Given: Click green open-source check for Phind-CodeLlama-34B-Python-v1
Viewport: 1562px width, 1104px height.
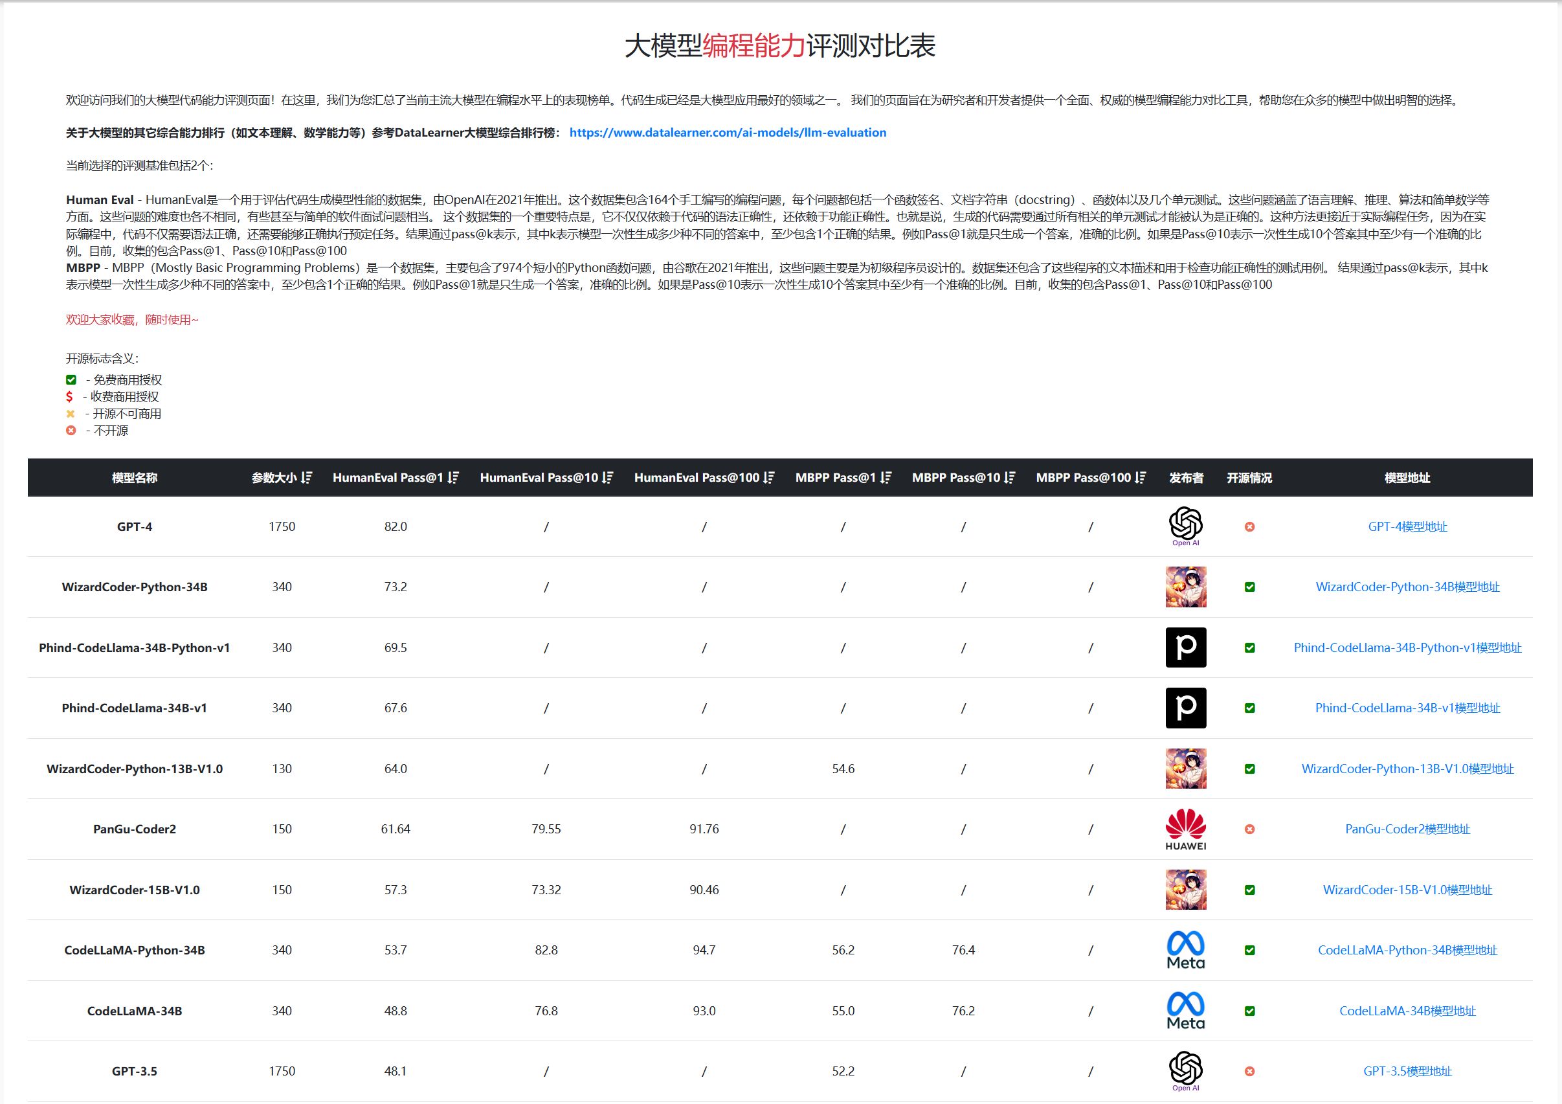Looking at the screenshot, I should (x=1249, y=648).
